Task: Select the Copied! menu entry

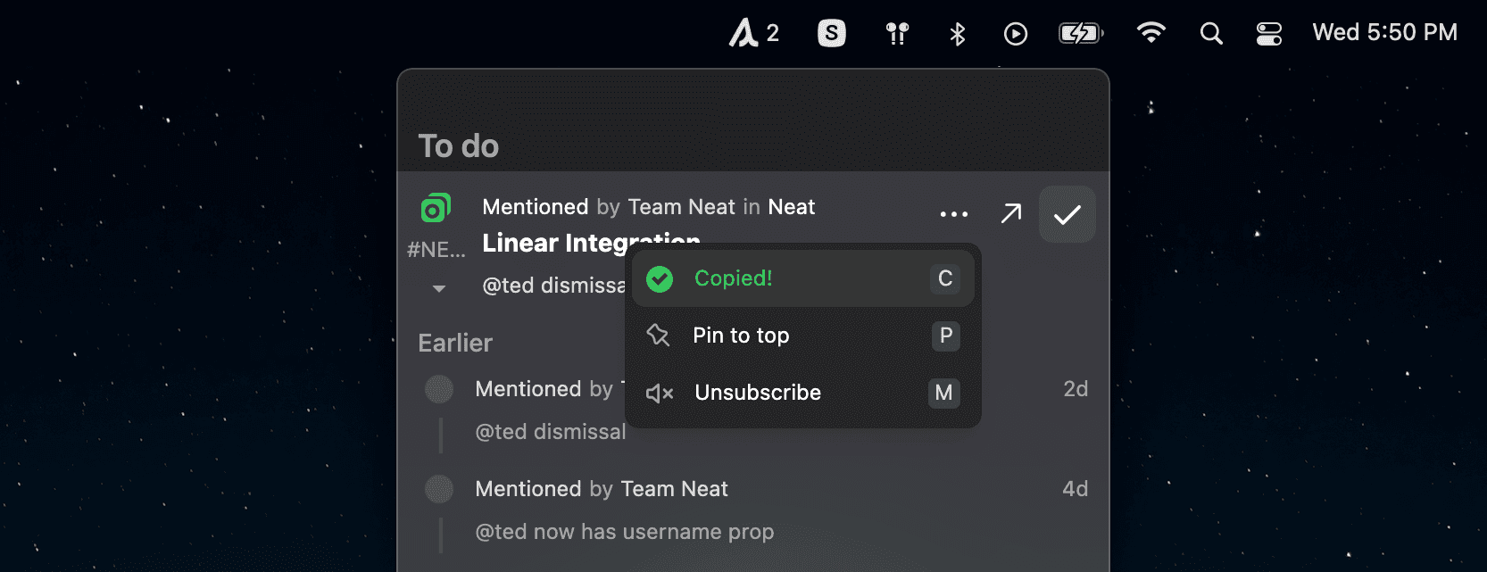Action: (x=803, y=278)
